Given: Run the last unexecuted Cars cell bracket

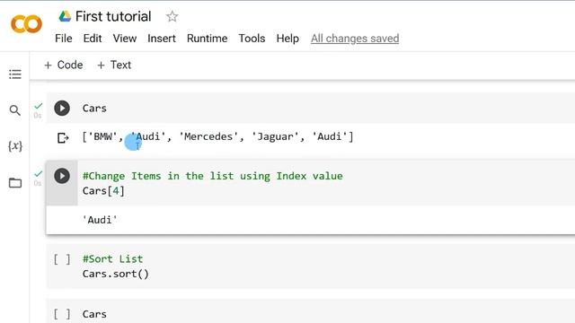Looking at the screenshot, I should (x=62, y=314).
